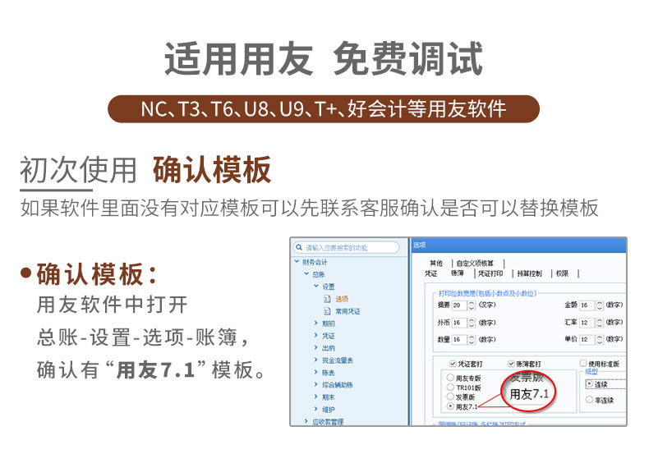Adjust the 汇率 width stepper
The width and height of the screenshot is (649, 468).
pos(599,323)
